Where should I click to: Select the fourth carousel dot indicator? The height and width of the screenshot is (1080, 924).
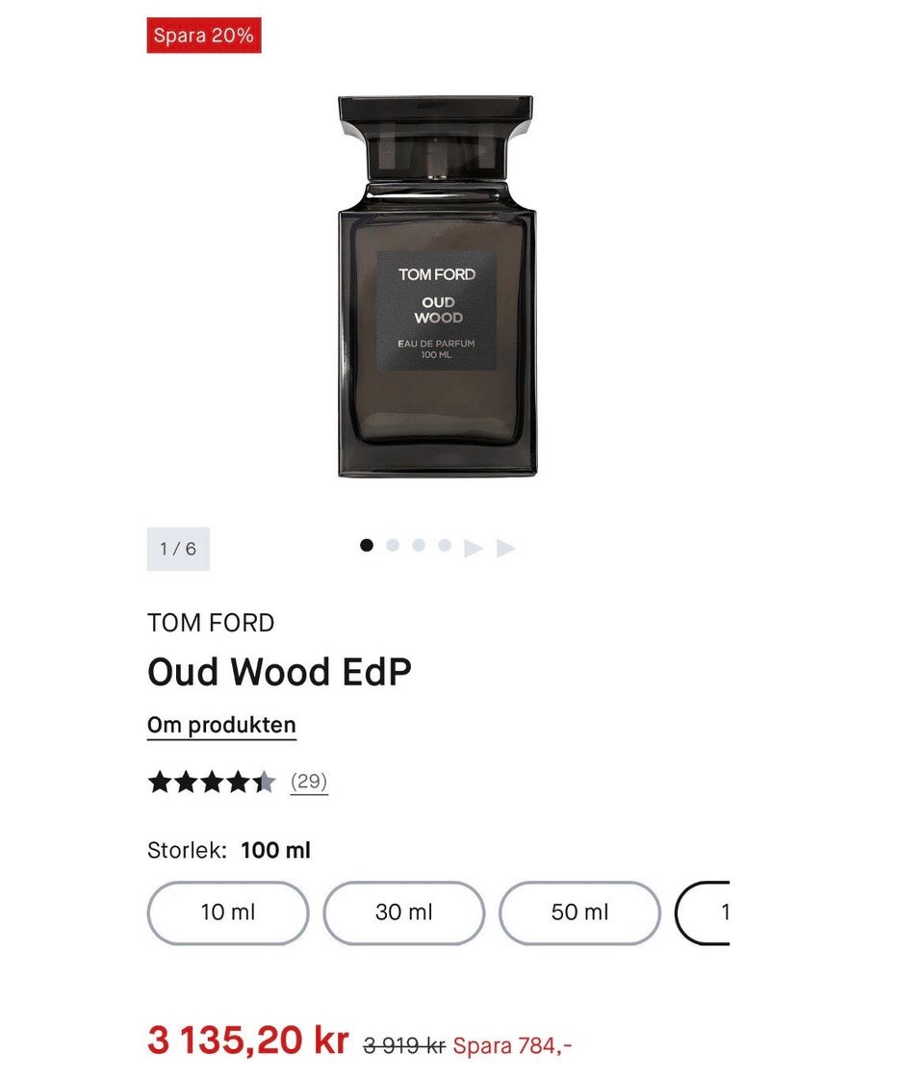(x=445, y=546)
